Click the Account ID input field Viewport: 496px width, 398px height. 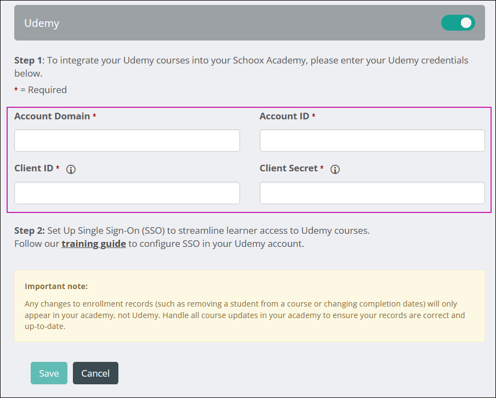point(372,140)
